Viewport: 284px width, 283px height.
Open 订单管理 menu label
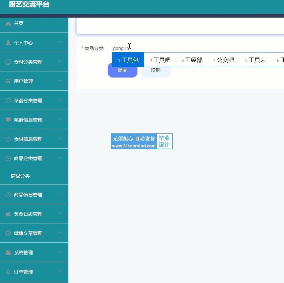pos(23,272)
